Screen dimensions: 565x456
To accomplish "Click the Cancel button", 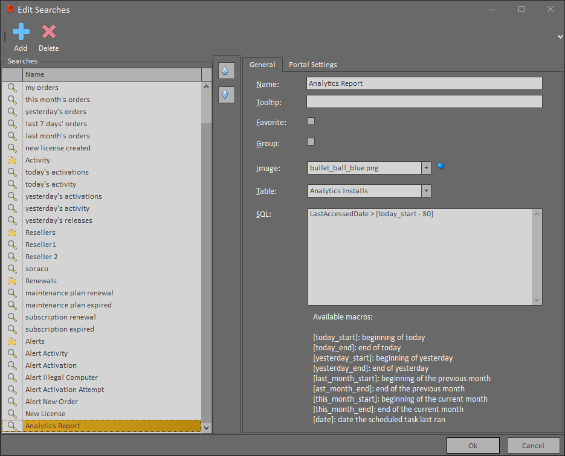I will [x=532, y=446].
